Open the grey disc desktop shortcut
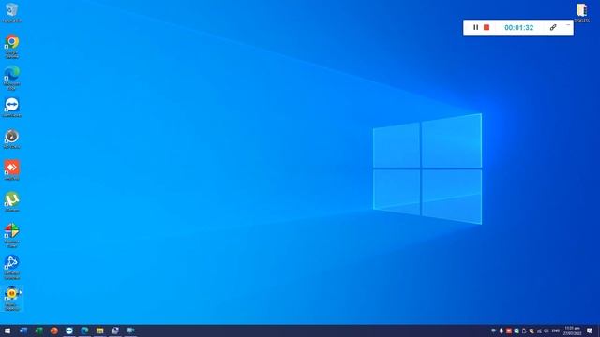The image size is (600, 337). 12,139
